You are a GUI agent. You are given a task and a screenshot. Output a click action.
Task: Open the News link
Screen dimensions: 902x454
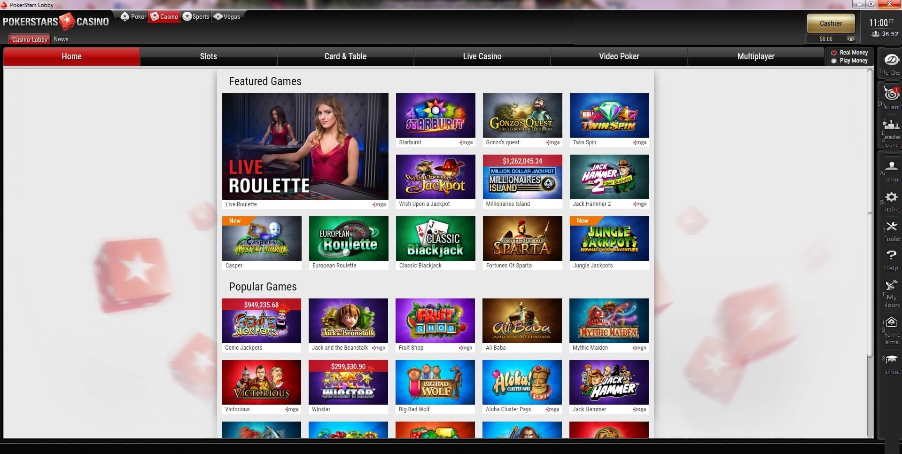(61, 39)
